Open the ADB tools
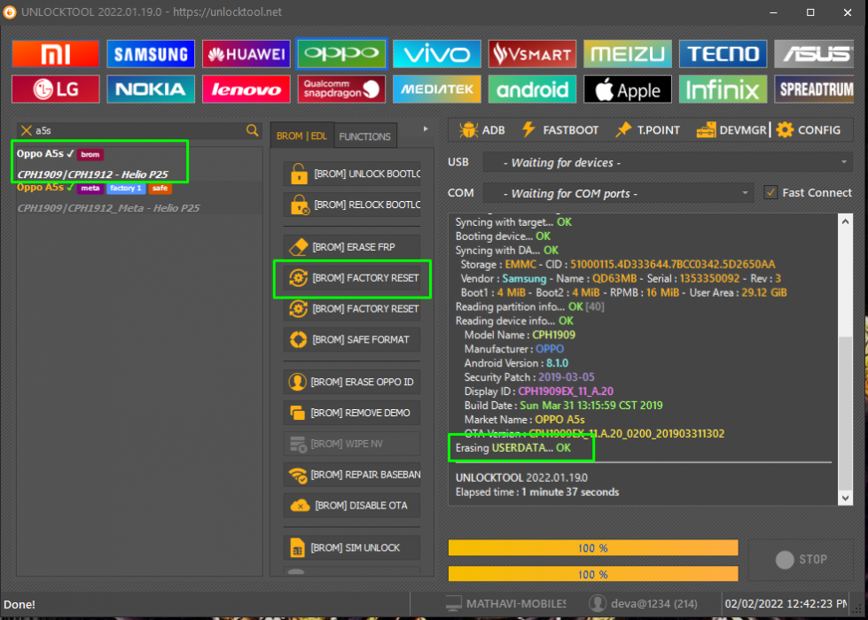Screen dimensions: 868x620 (x=482, y=130)
